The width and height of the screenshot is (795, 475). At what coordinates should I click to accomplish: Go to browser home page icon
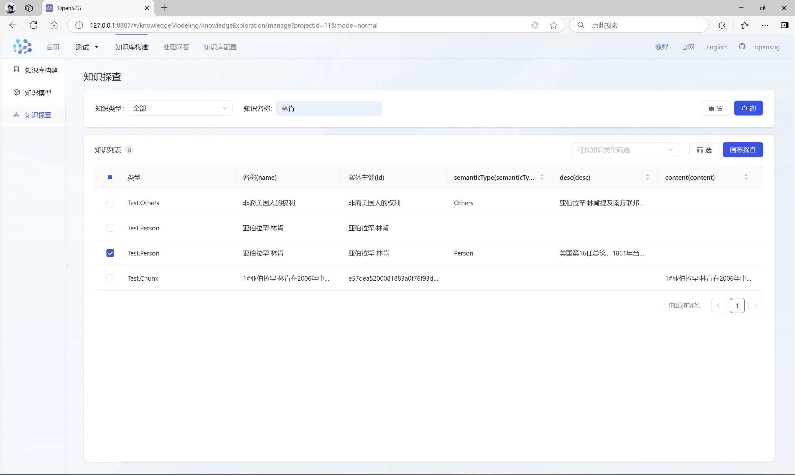(54, 25)
